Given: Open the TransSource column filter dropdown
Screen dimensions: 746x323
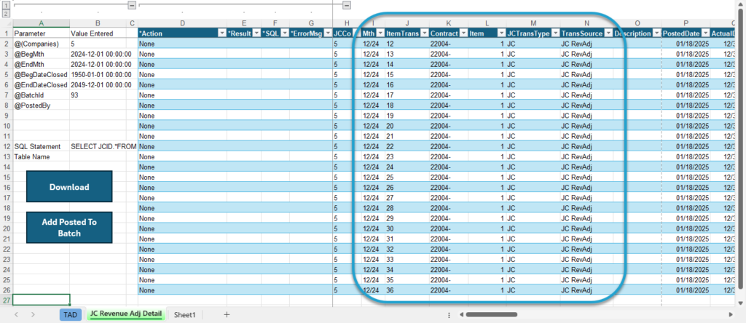Looking at the screenshot, I should (x=608, y=33).
